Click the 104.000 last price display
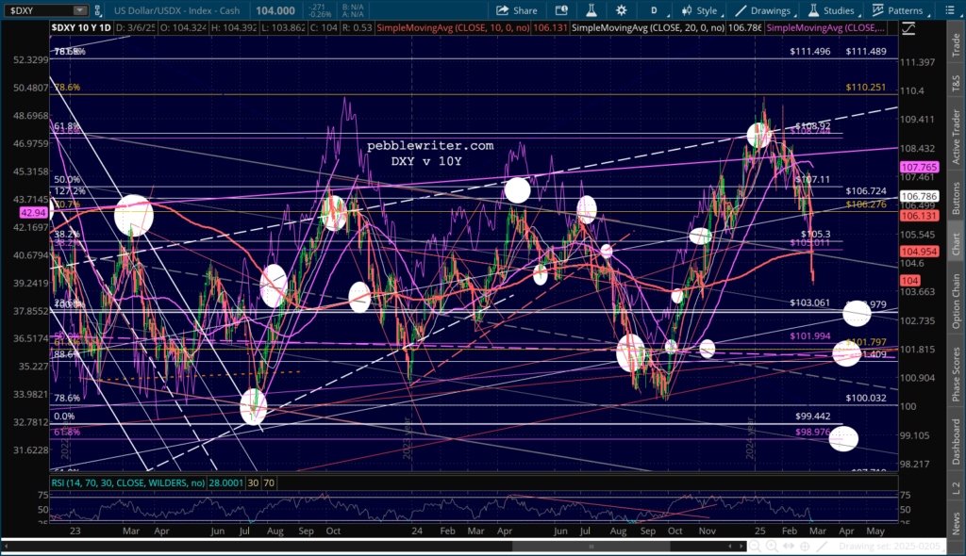966x556 pixels. pyautogui.click(x=275, y=10)
